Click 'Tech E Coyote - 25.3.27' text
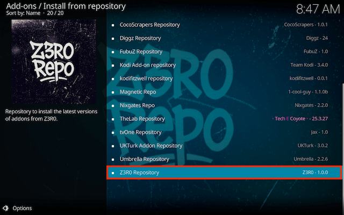The image size is (344, 215). coord(300,119)
